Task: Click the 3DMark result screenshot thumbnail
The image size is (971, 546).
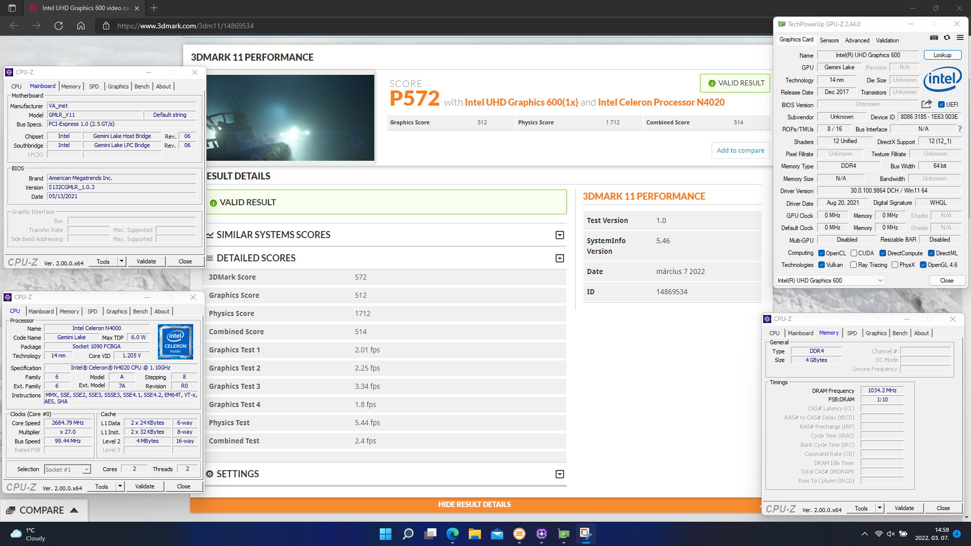Action: 290,118
